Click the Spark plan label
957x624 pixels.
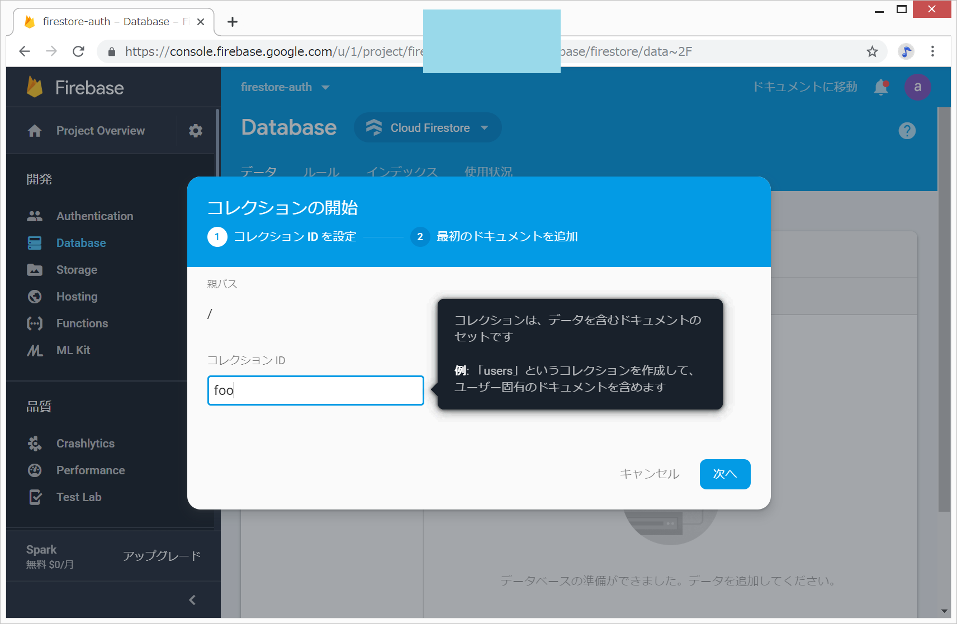pos(41,550)
